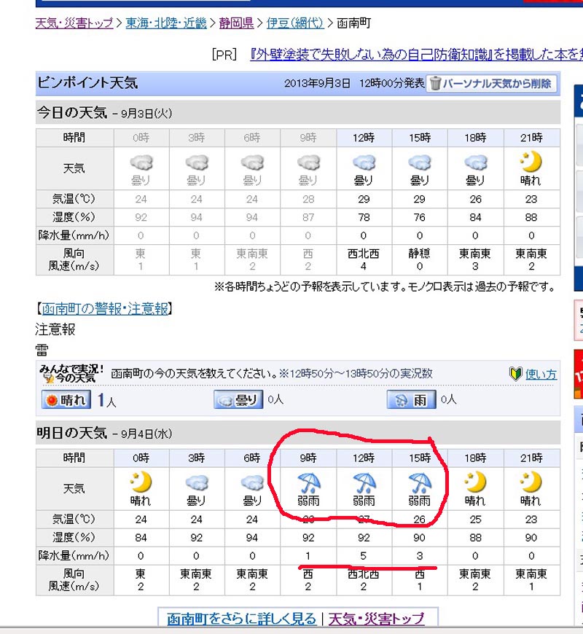This screenshot has height=634, width=583.
Task: Click 函南町をさらに詳しく見る link
Action: click(241, 619)
